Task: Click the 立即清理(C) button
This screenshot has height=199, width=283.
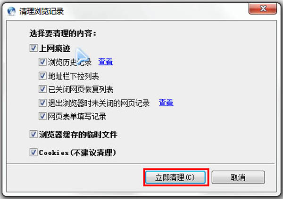Action: tap(175, 177)
